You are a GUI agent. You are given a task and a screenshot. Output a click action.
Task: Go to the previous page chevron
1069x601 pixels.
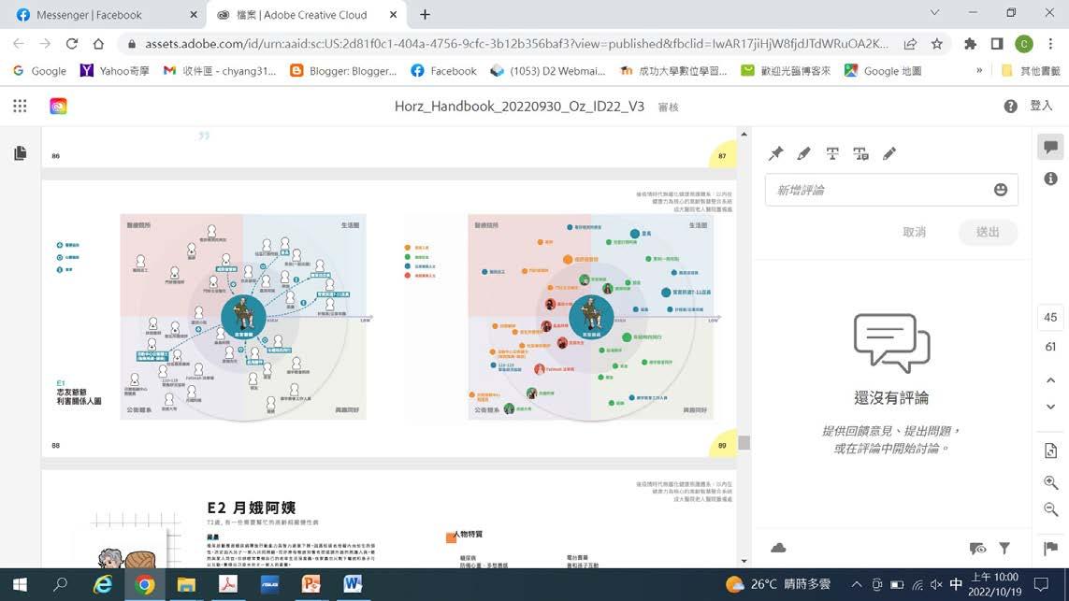[1050, 380]
